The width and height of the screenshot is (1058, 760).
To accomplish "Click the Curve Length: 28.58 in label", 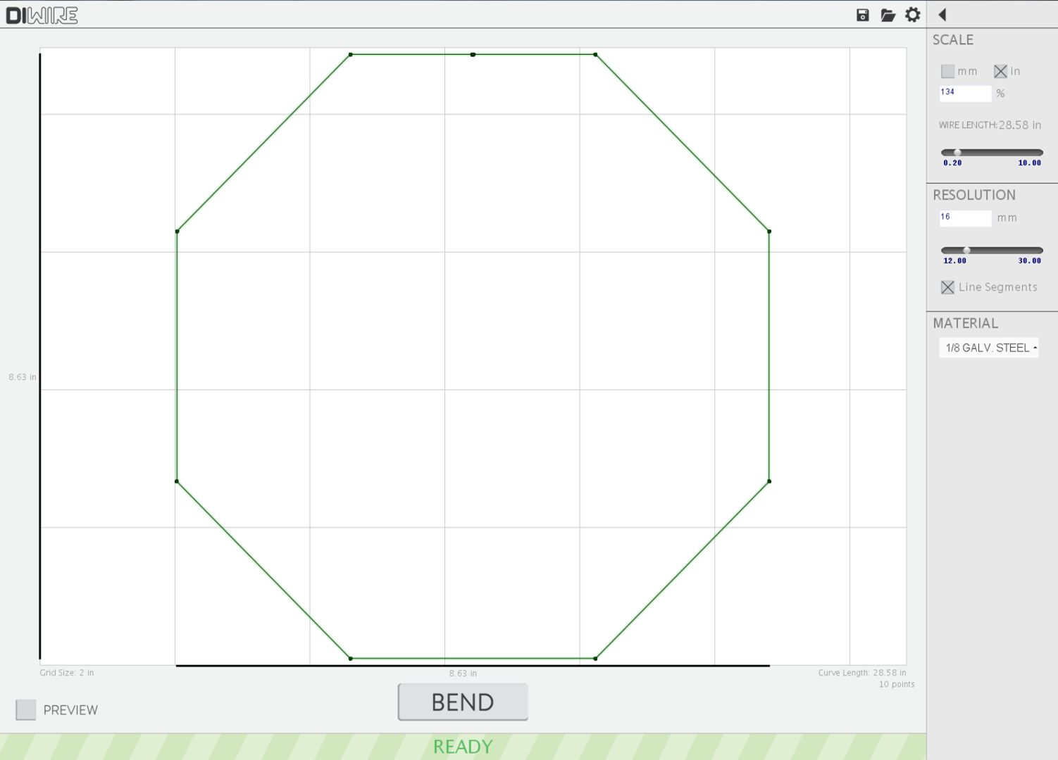I will coord(862,673).
